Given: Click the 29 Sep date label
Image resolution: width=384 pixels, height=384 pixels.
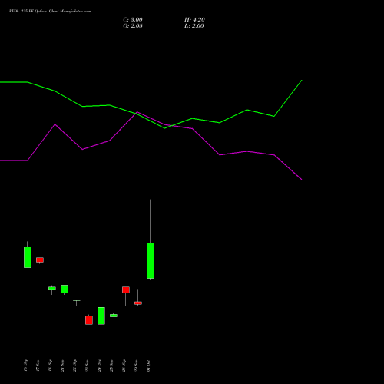Looking at the screenshot, I should (x=136, y=366).
